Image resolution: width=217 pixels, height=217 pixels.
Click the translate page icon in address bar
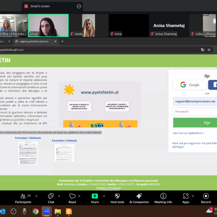203,50
